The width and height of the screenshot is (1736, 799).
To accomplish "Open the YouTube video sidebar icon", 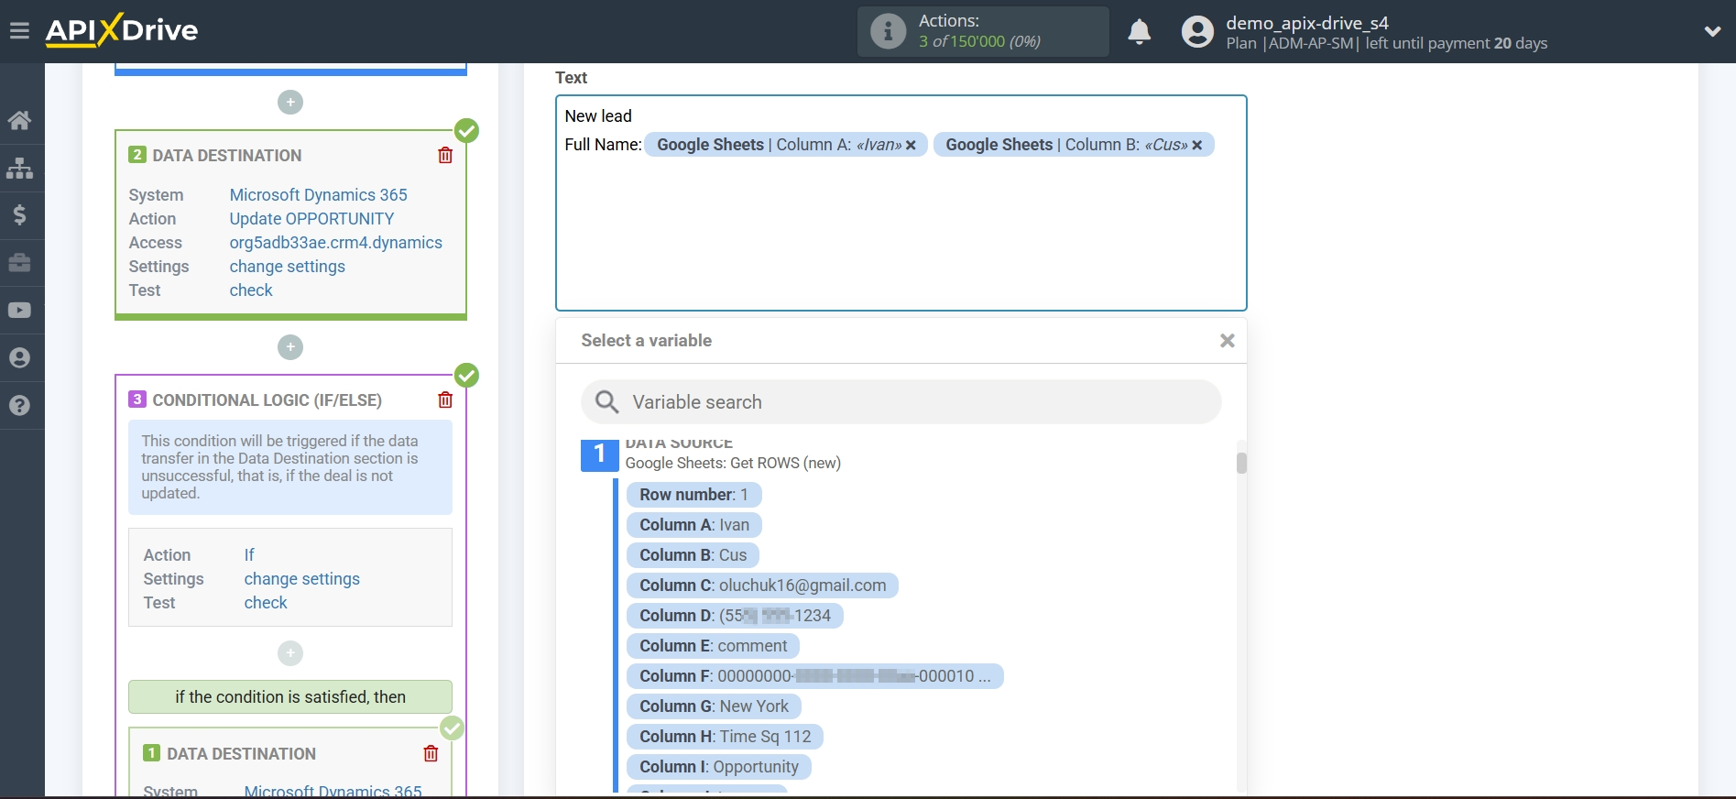I will tap(19, 311).
